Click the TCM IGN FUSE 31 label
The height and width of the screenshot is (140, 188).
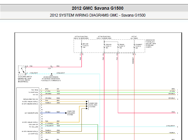pos(108,46)
